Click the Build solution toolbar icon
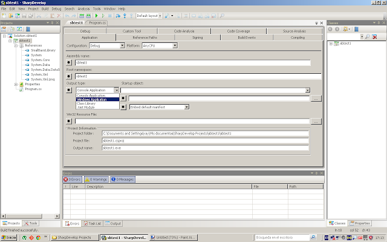 82,16
